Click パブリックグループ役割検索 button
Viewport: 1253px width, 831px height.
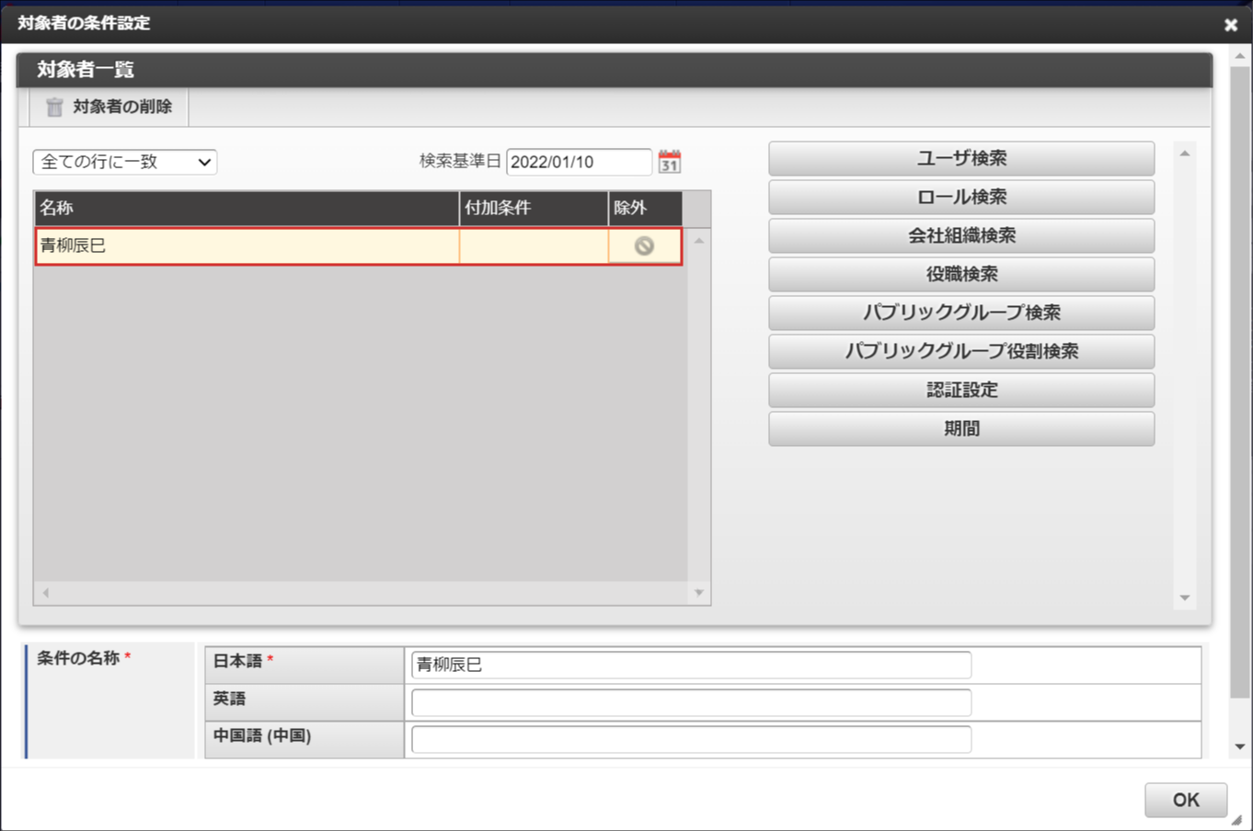[x=961, y=351]
